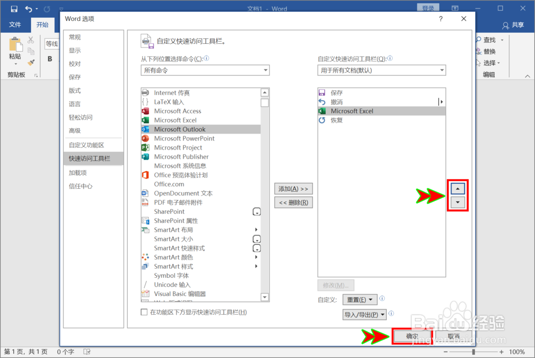
Task: Open 自定义功能区 options category
Action: (x=94, y=145)
